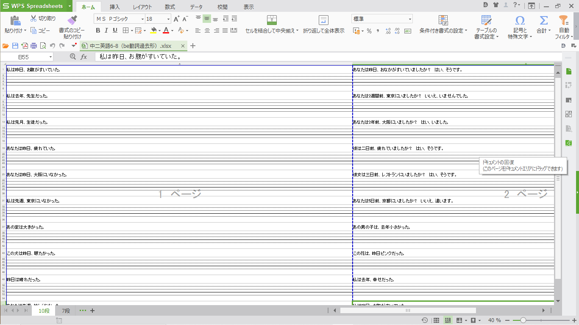Image resolution: width=579 pixels, height=325 pixels.
Task: Undo the last action
Action: coord(53,46)
